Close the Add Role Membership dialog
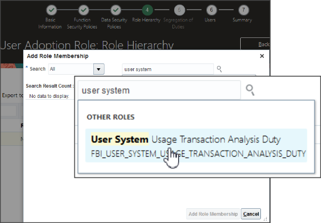 262,56
